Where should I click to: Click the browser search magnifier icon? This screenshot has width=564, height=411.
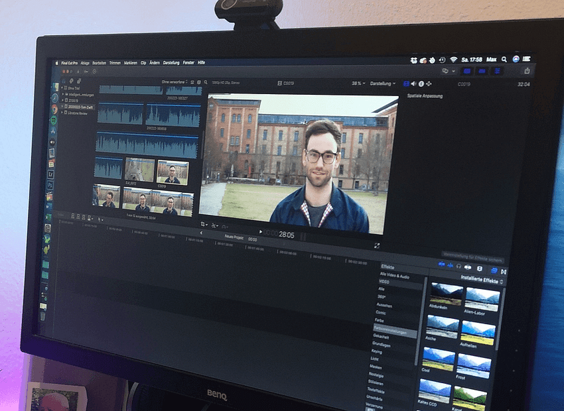pos(206,82)
